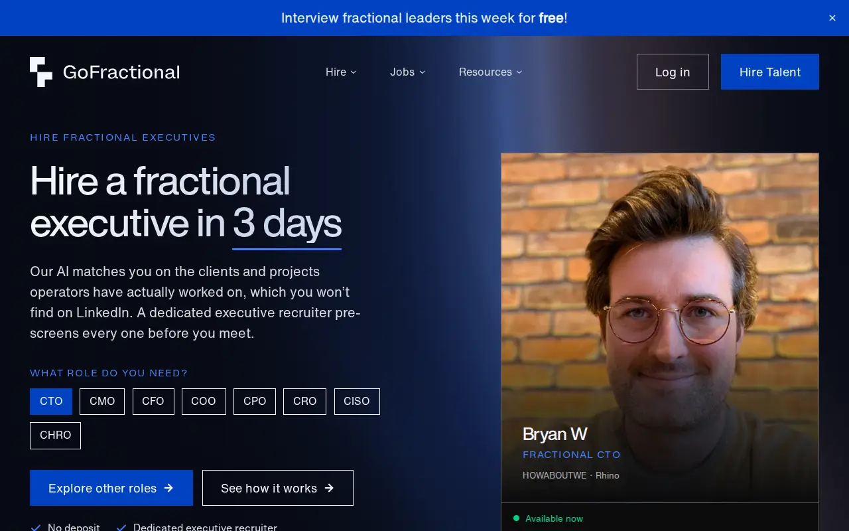849x531 pixels.
Task: Click the GoFractional logo icon
Action: point(41,72)
